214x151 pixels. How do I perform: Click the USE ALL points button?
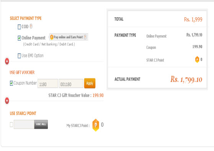pos(41,124)
